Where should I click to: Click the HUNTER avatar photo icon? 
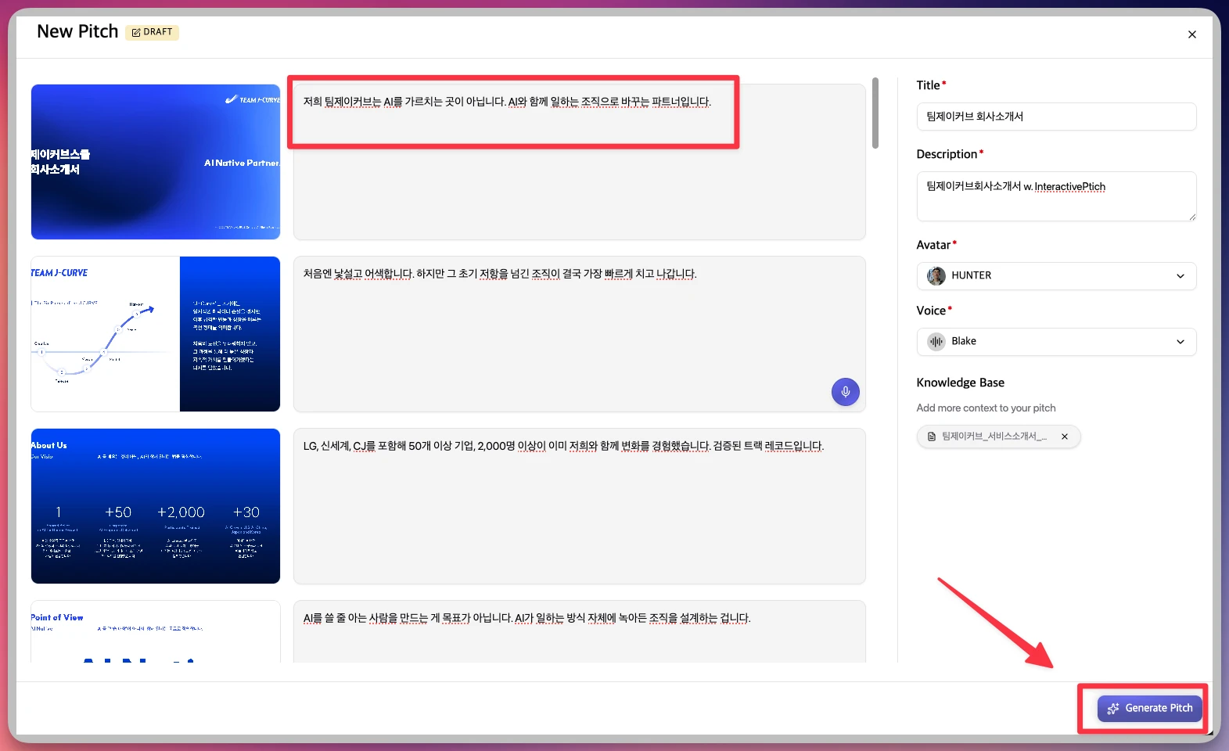pyautogui.click(x=936, y=276)
